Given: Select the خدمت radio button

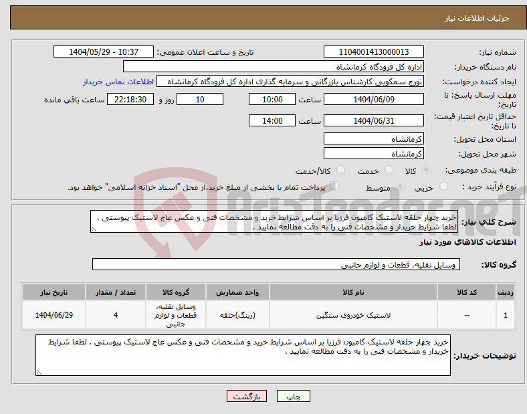Looking at the screenshot, I should (389, 170).
